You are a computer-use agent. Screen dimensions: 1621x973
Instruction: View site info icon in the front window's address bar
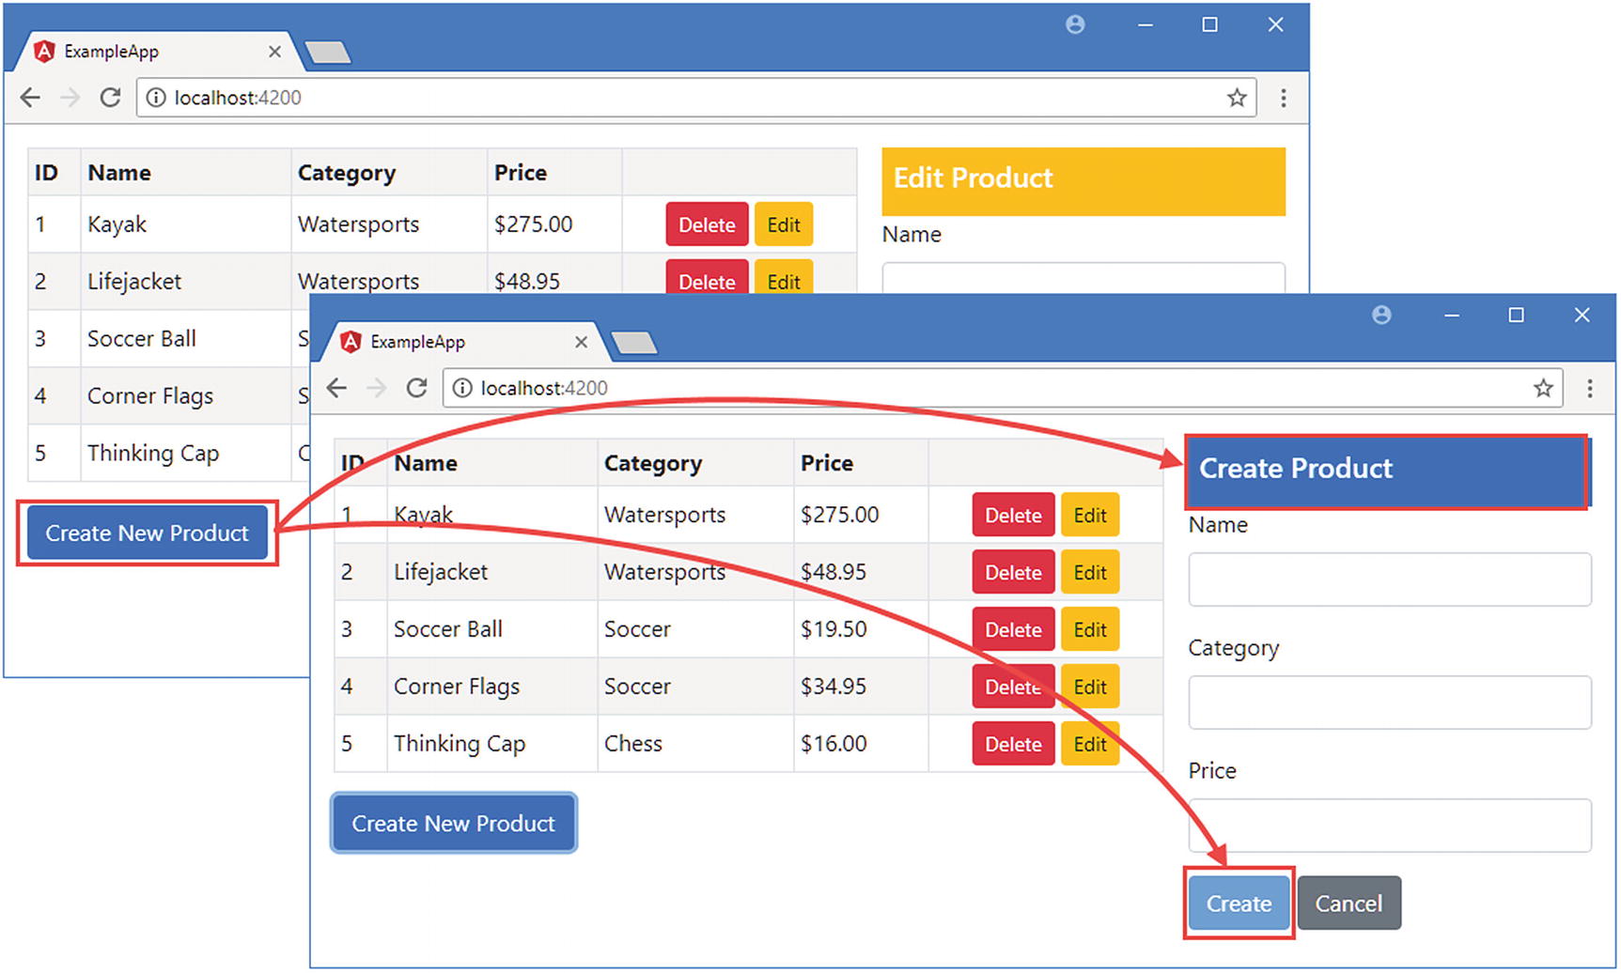tap(462, 388)
